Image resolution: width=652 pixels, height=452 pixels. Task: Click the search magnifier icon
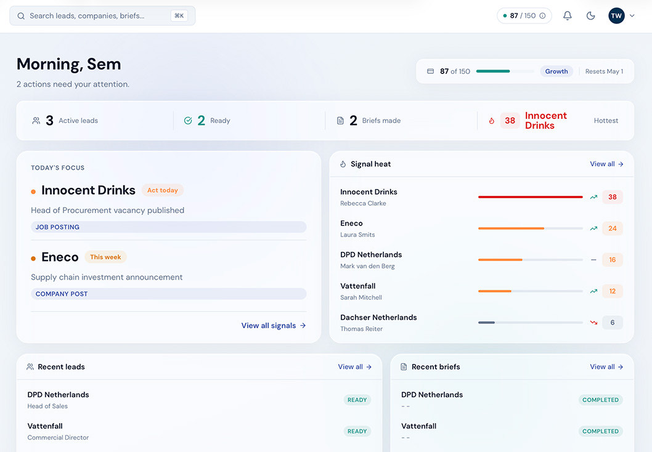coord(21,16)
